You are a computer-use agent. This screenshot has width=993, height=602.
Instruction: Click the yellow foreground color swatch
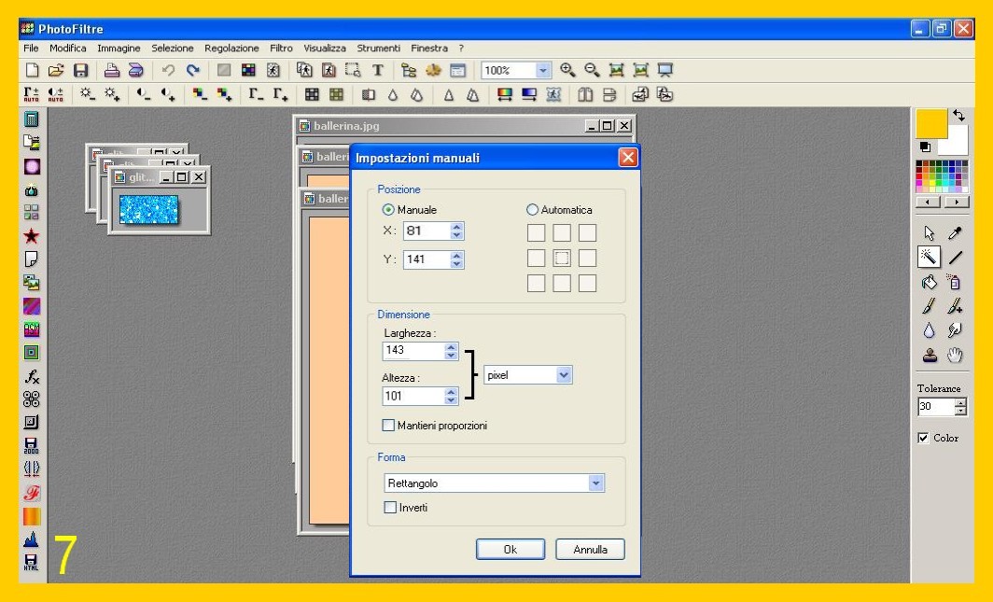[x=930, y=123]
